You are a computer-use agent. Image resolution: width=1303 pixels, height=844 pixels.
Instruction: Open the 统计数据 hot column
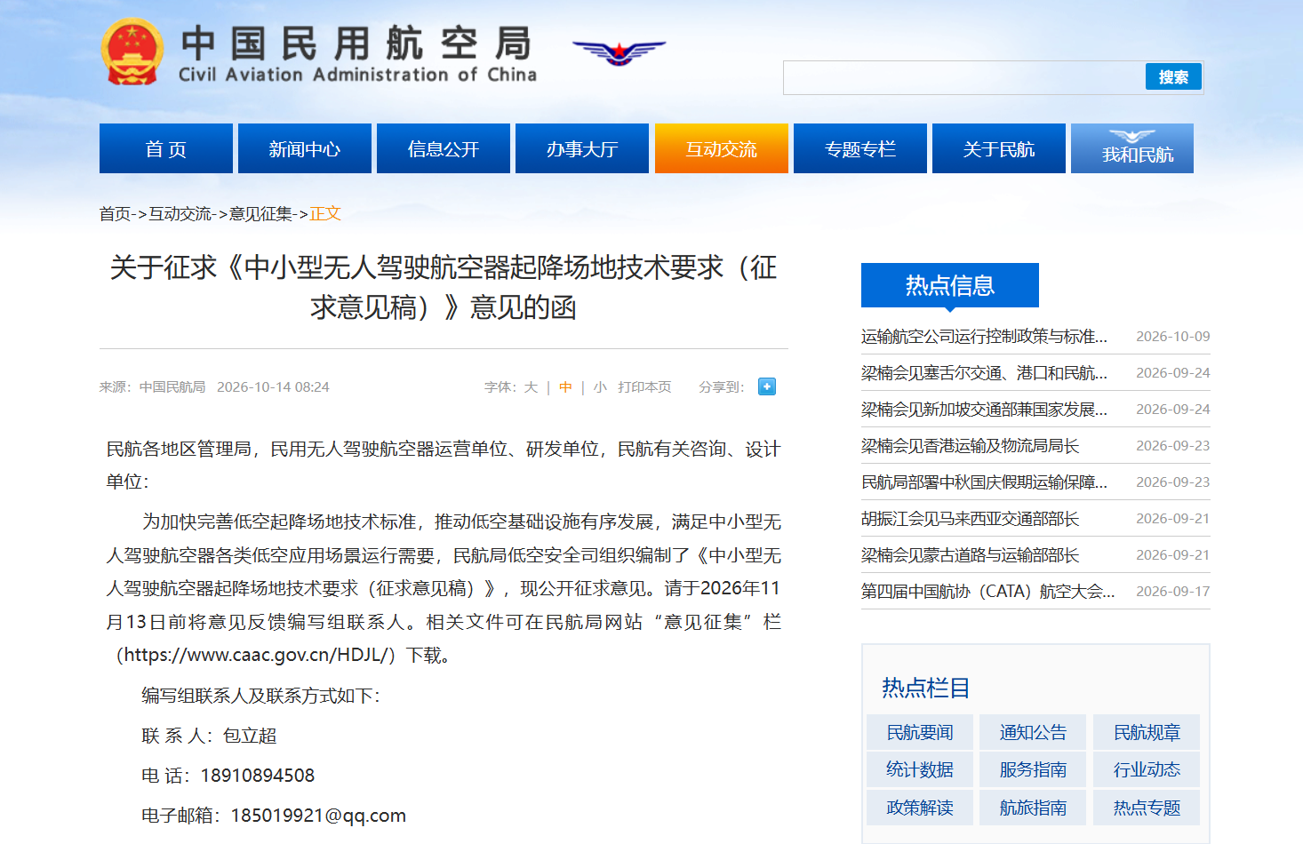(920, 769)
